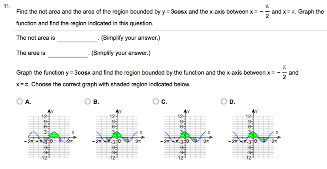This screenshot has width=327, height=169.
Task: Click "The area is" label
Action: click(x=31, y=53)
